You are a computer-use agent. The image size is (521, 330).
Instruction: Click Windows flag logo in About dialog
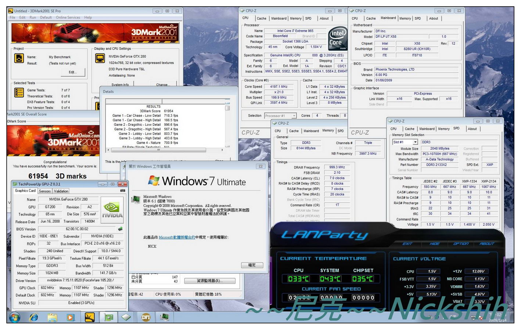154,180
